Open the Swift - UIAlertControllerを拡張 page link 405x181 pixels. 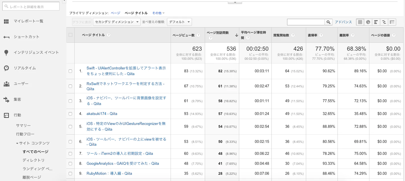tap(126, 71)
